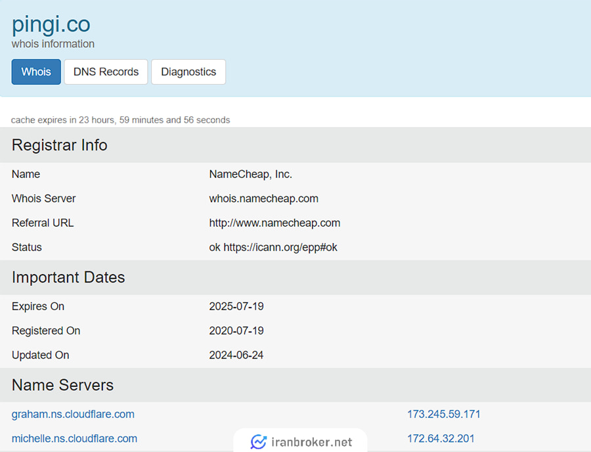Image resolution: width=591 pixels, height=452 pixels.
Task: Click the registration date '2020-07-19'
Action: [236, 330]
